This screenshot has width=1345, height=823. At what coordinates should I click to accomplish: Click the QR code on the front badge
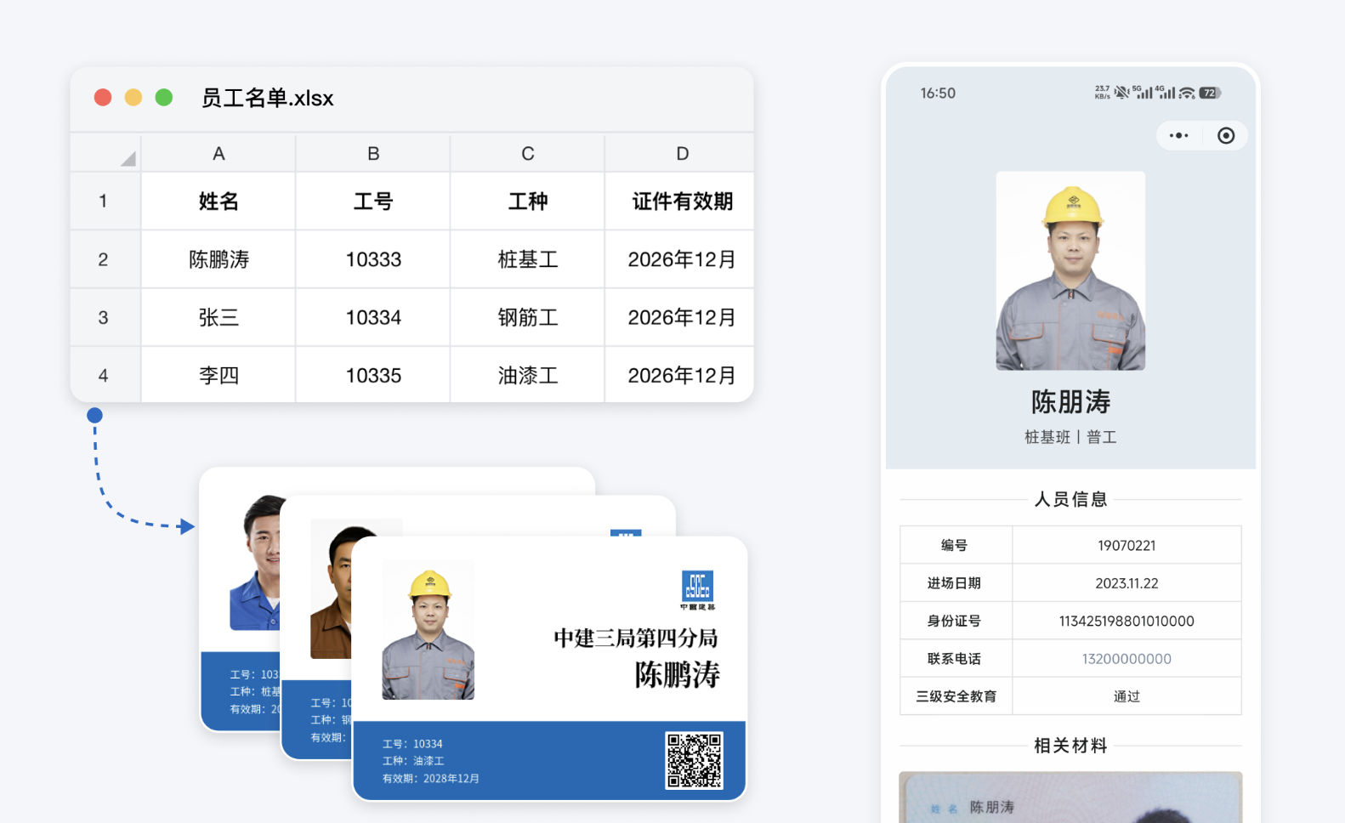[695, 760]
